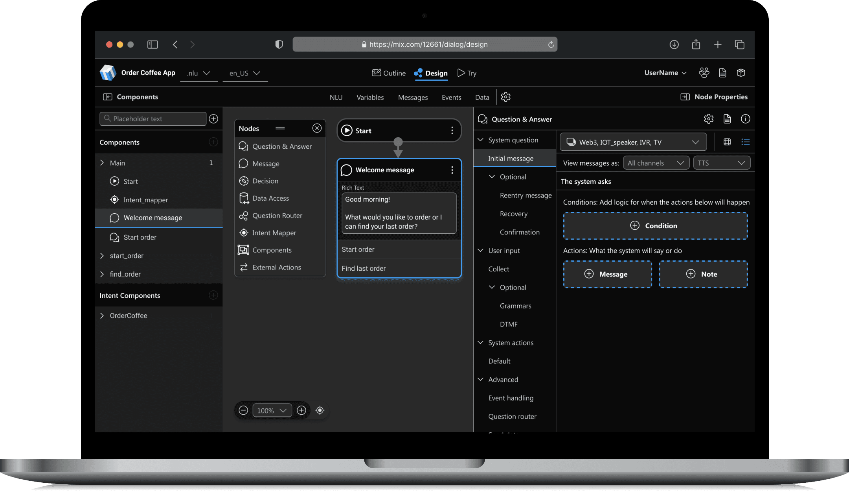Collapse the Components panel toggle

click(x=107, y=97)
